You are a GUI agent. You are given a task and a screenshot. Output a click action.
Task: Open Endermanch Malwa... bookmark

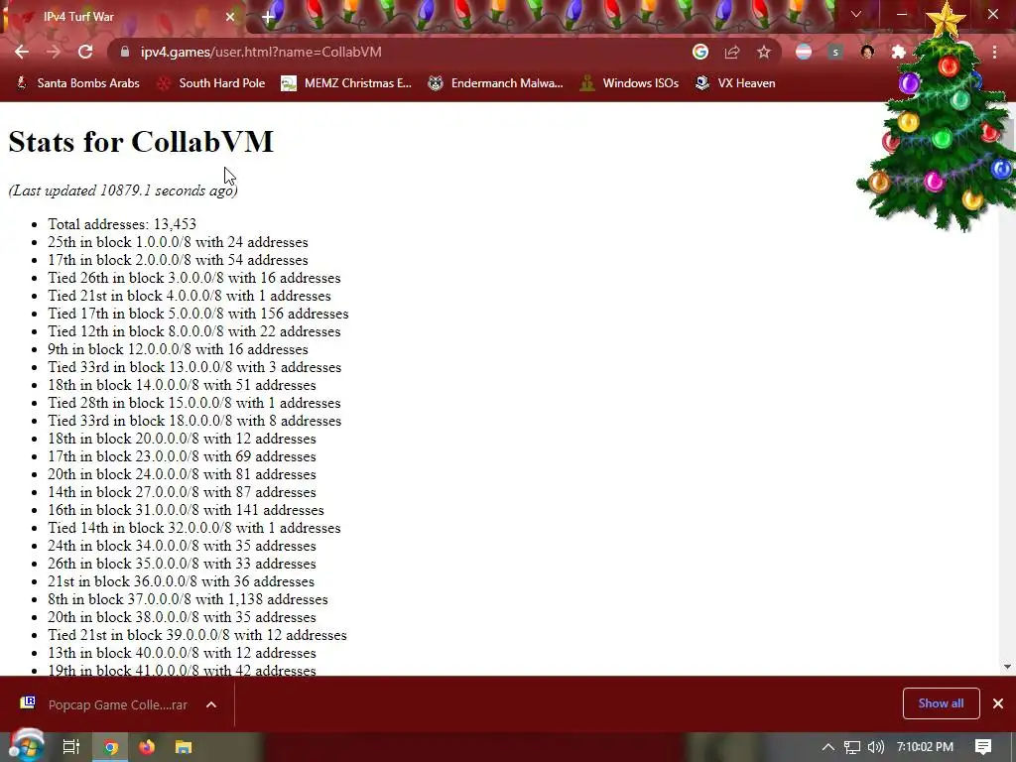tap(496, 83)
